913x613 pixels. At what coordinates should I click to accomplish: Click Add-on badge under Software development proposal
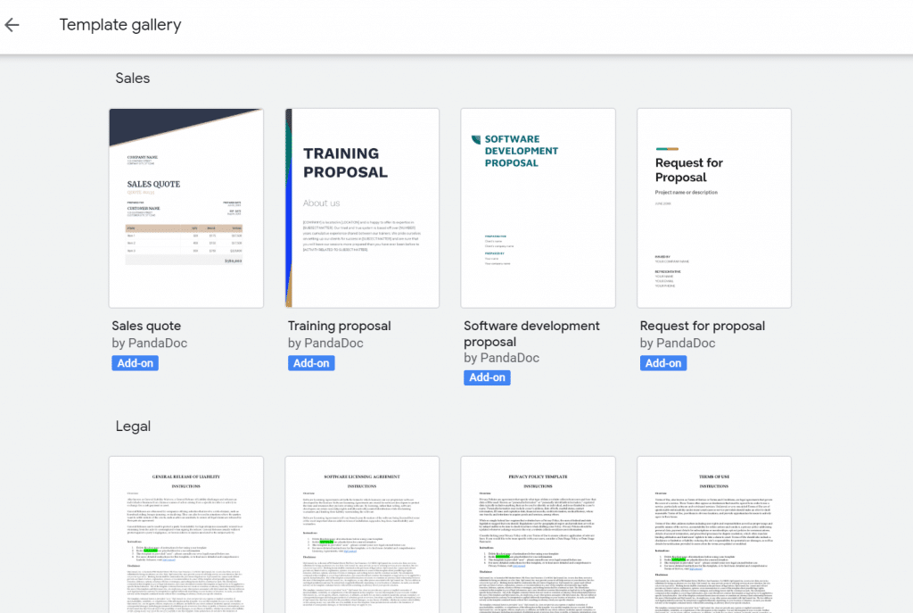pos(487,377)
